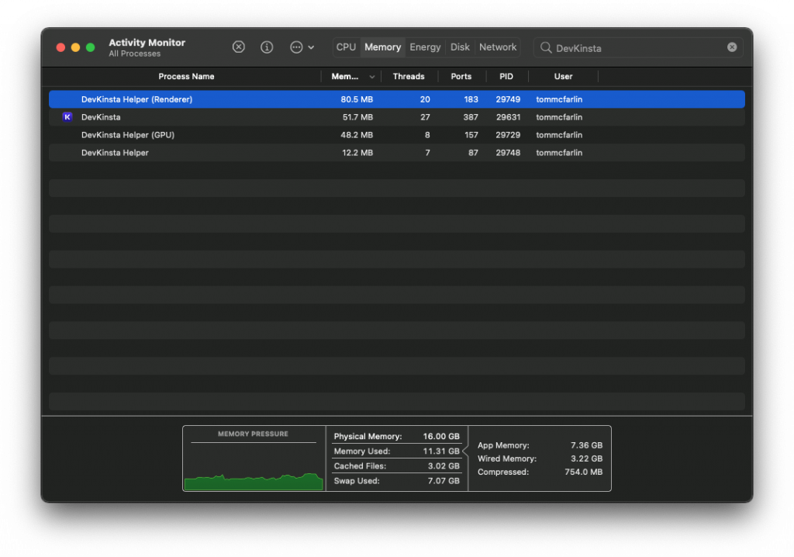This screenshot has height=557, width=794.
Task: Minimize the Activity Monitor window
Action: pos(75,47)
